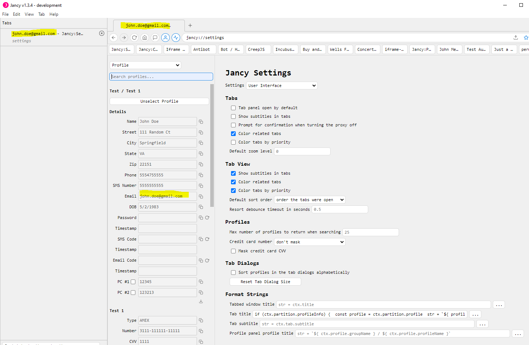Enable Tab panel open by default
This screenshot has height=345, width=529.
click(233, 108)
